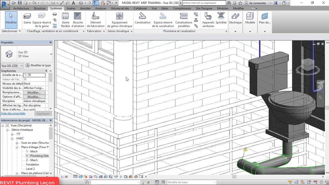Screen dimensions: 329x185
Task: Click the star favorites icon
Action: tap(240, 3)
